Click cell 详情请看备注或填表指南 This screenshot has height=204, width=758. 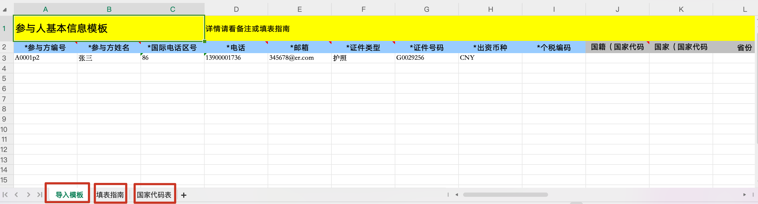[248, 29]
